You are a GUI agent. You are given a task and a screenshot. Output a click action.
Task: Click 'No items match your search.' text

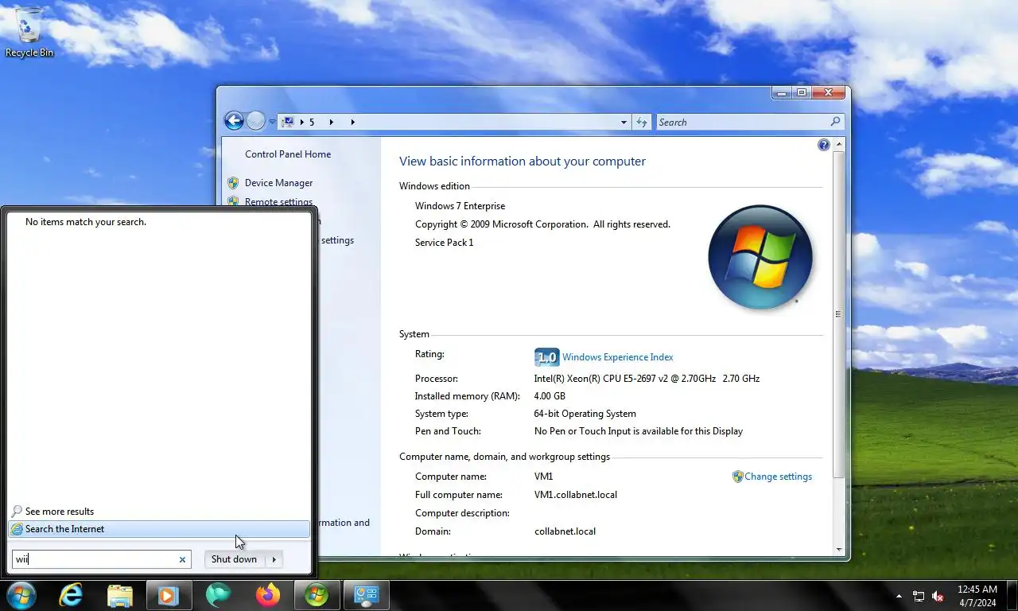[x=86, y=222]
